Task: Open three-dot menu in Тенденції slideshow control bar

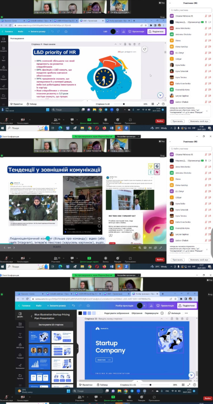Action: (x=134, y=248)
